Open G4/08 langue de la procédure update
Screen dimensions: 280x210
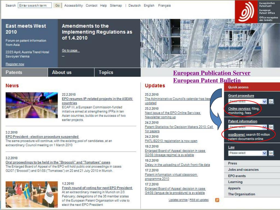click(175, 191)
